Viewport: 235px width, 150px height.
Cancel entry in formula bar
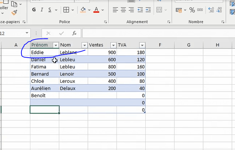(x=48, y=33)
